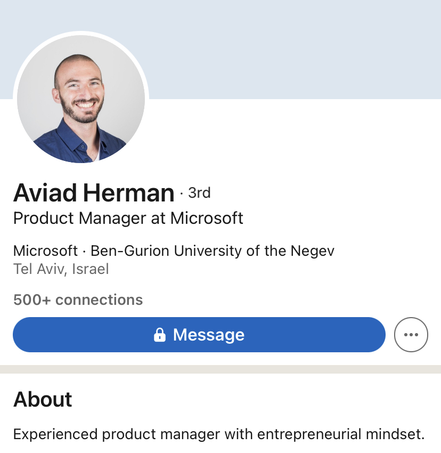441x453 pixels.
Task: Click the word Message on blue button
Action: pos(208,335)
